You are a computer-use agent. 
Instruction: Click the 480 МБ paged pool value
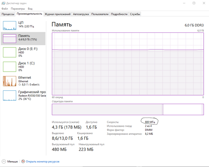click(x=59, y=149)
